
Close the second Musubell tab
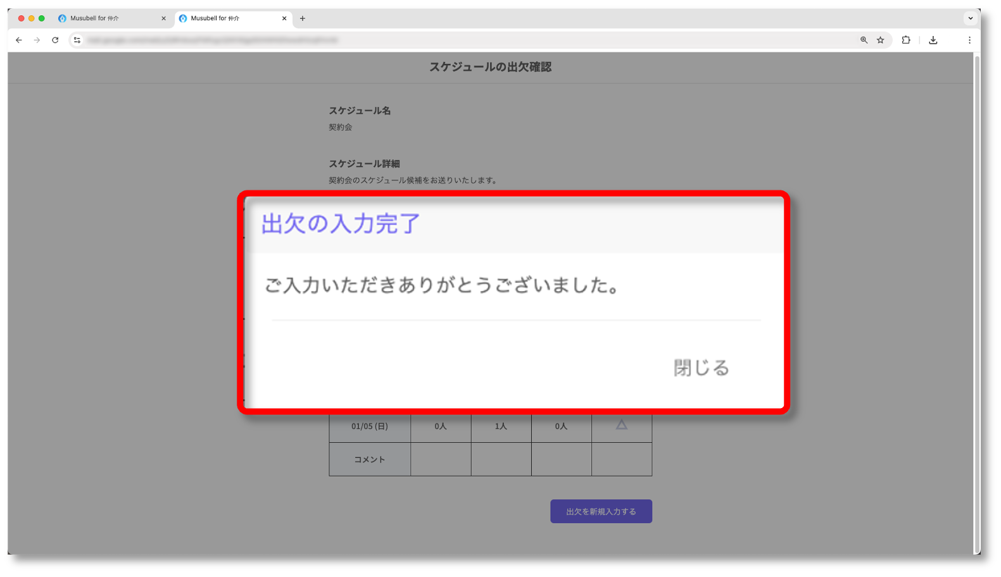tap(284, 18)
